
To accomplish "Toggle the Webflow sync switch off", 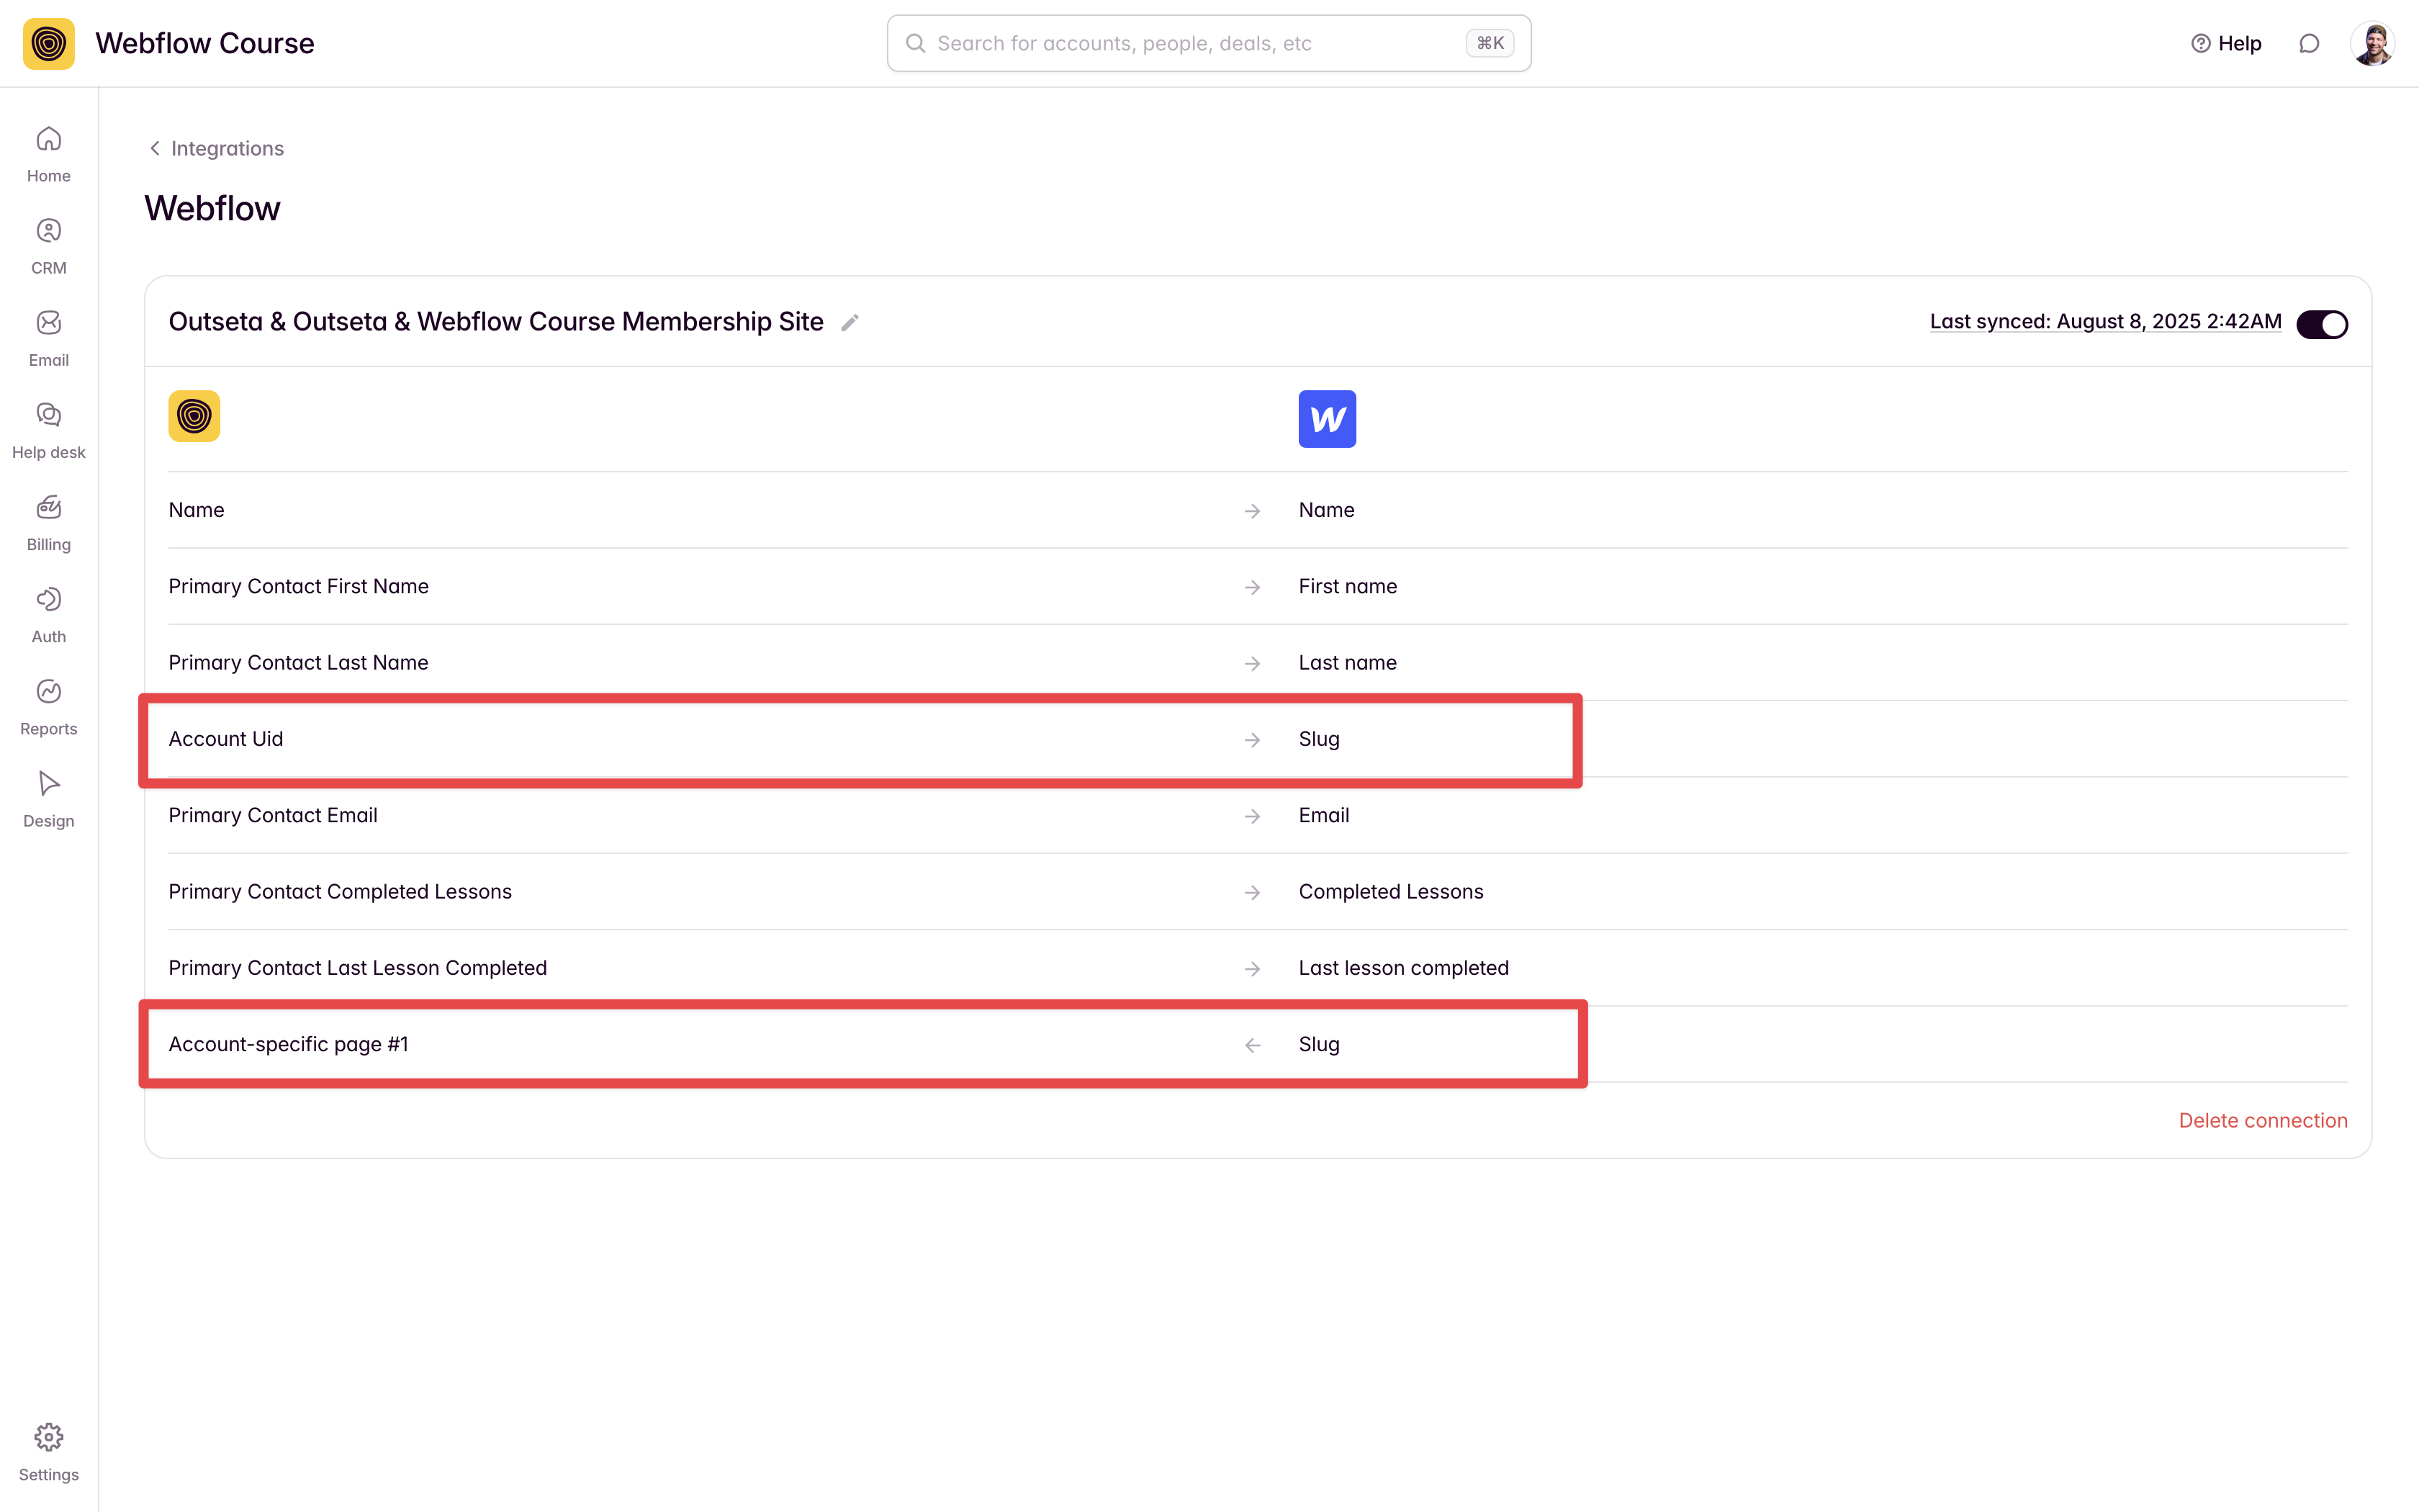I will tap(2321, 324).
